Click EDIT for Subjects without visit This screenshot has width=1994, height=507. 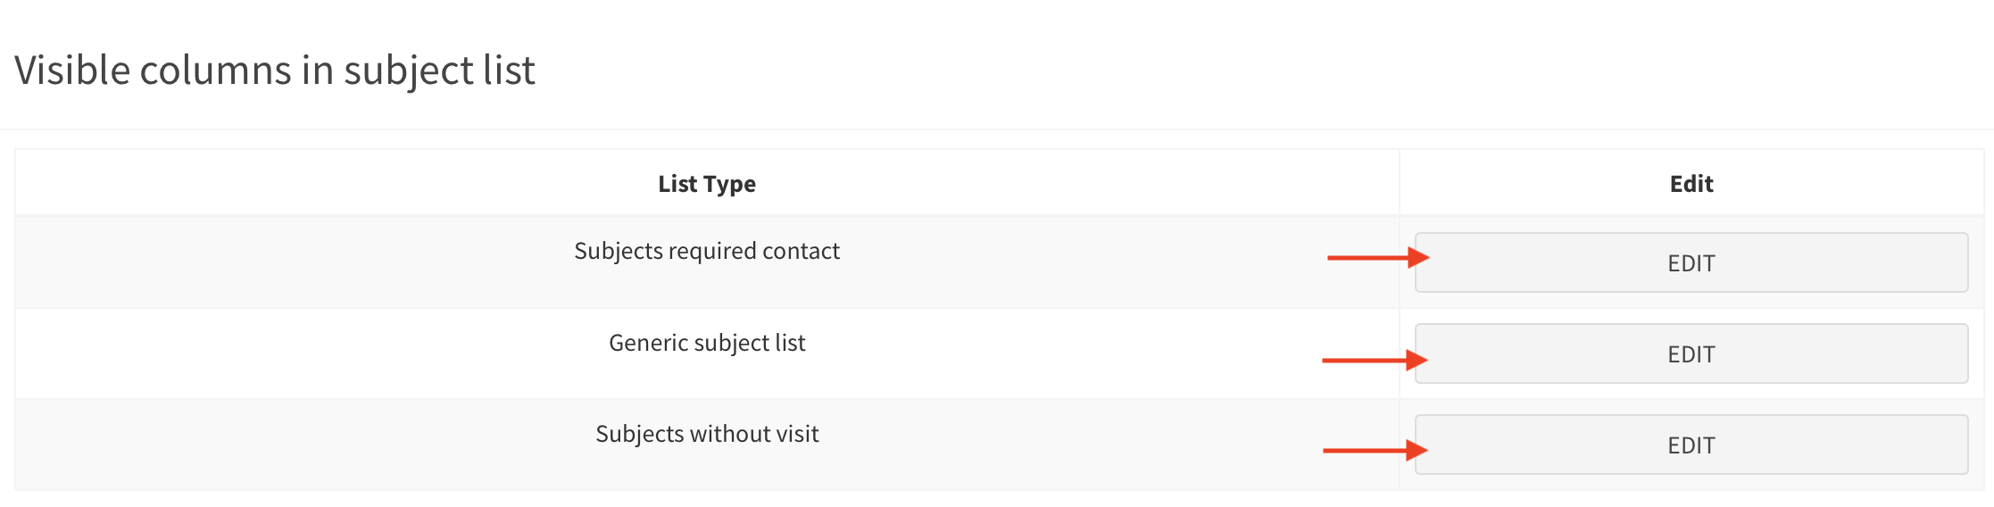(1691, 445)
